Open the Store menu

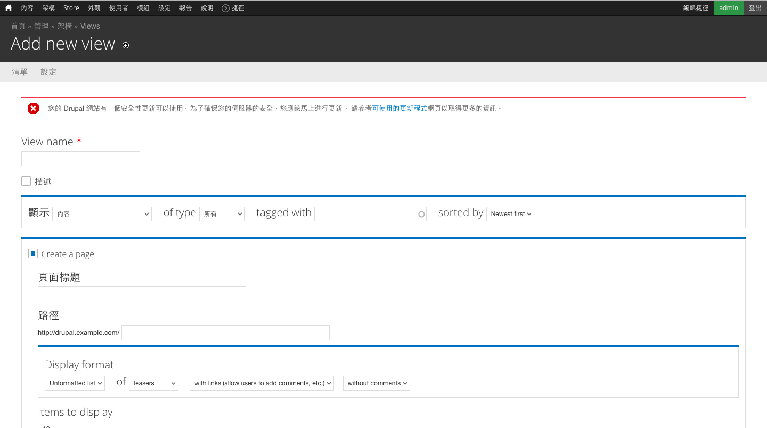point(71,8)
